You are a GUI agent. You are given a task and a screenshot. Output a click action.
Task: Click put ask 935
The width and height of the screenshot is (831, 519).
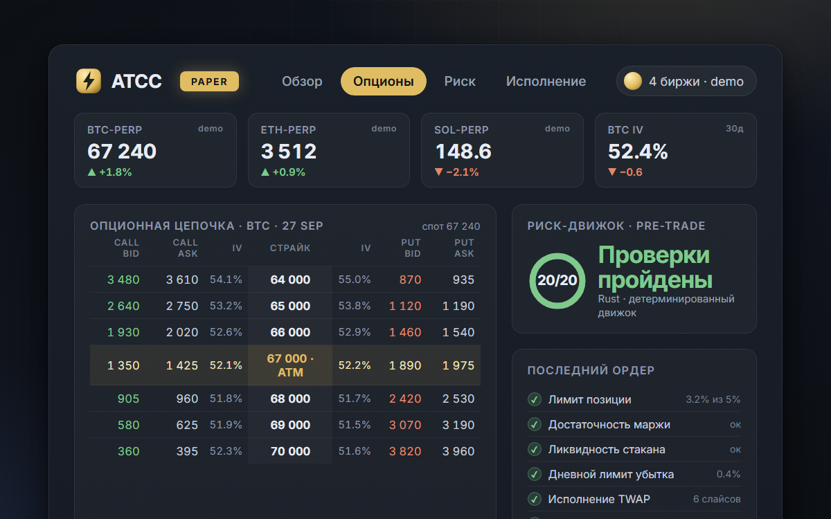point(463,280)
